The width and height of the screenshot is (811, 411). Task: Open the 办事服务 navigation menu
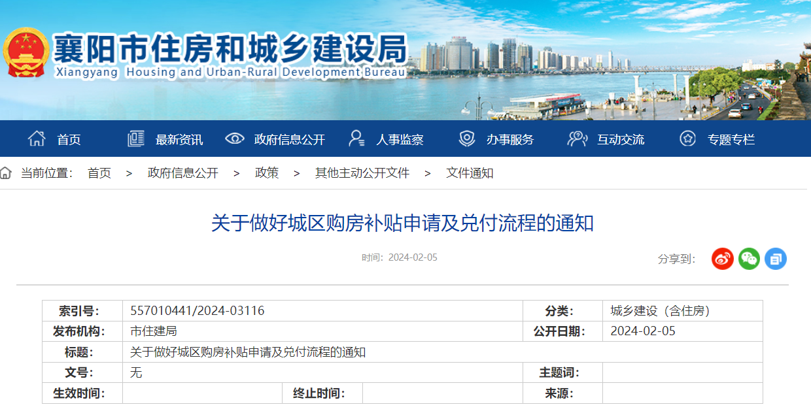click(509, 139)
